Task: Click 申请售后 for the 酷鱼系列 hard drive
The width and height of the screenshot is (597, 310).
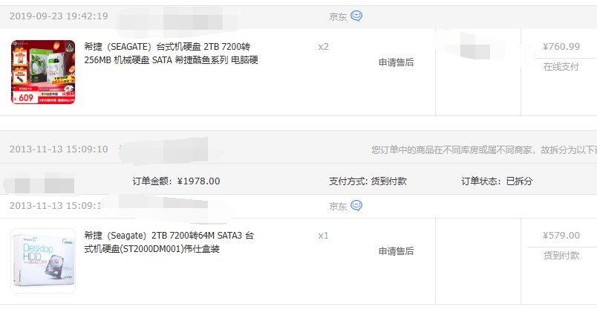Action: point(396,62)
